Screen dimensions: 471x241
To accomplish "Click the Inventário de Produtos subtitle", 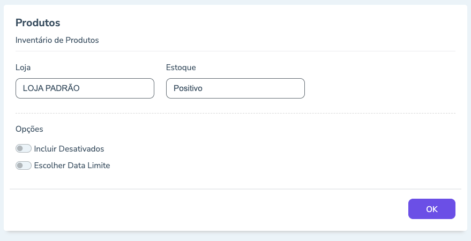I will tap(57, 40).
